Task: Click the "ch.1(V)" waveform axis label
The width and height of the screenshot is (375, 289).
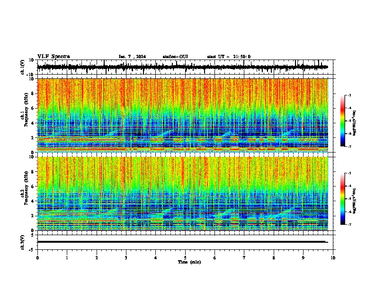Action: 23,67
